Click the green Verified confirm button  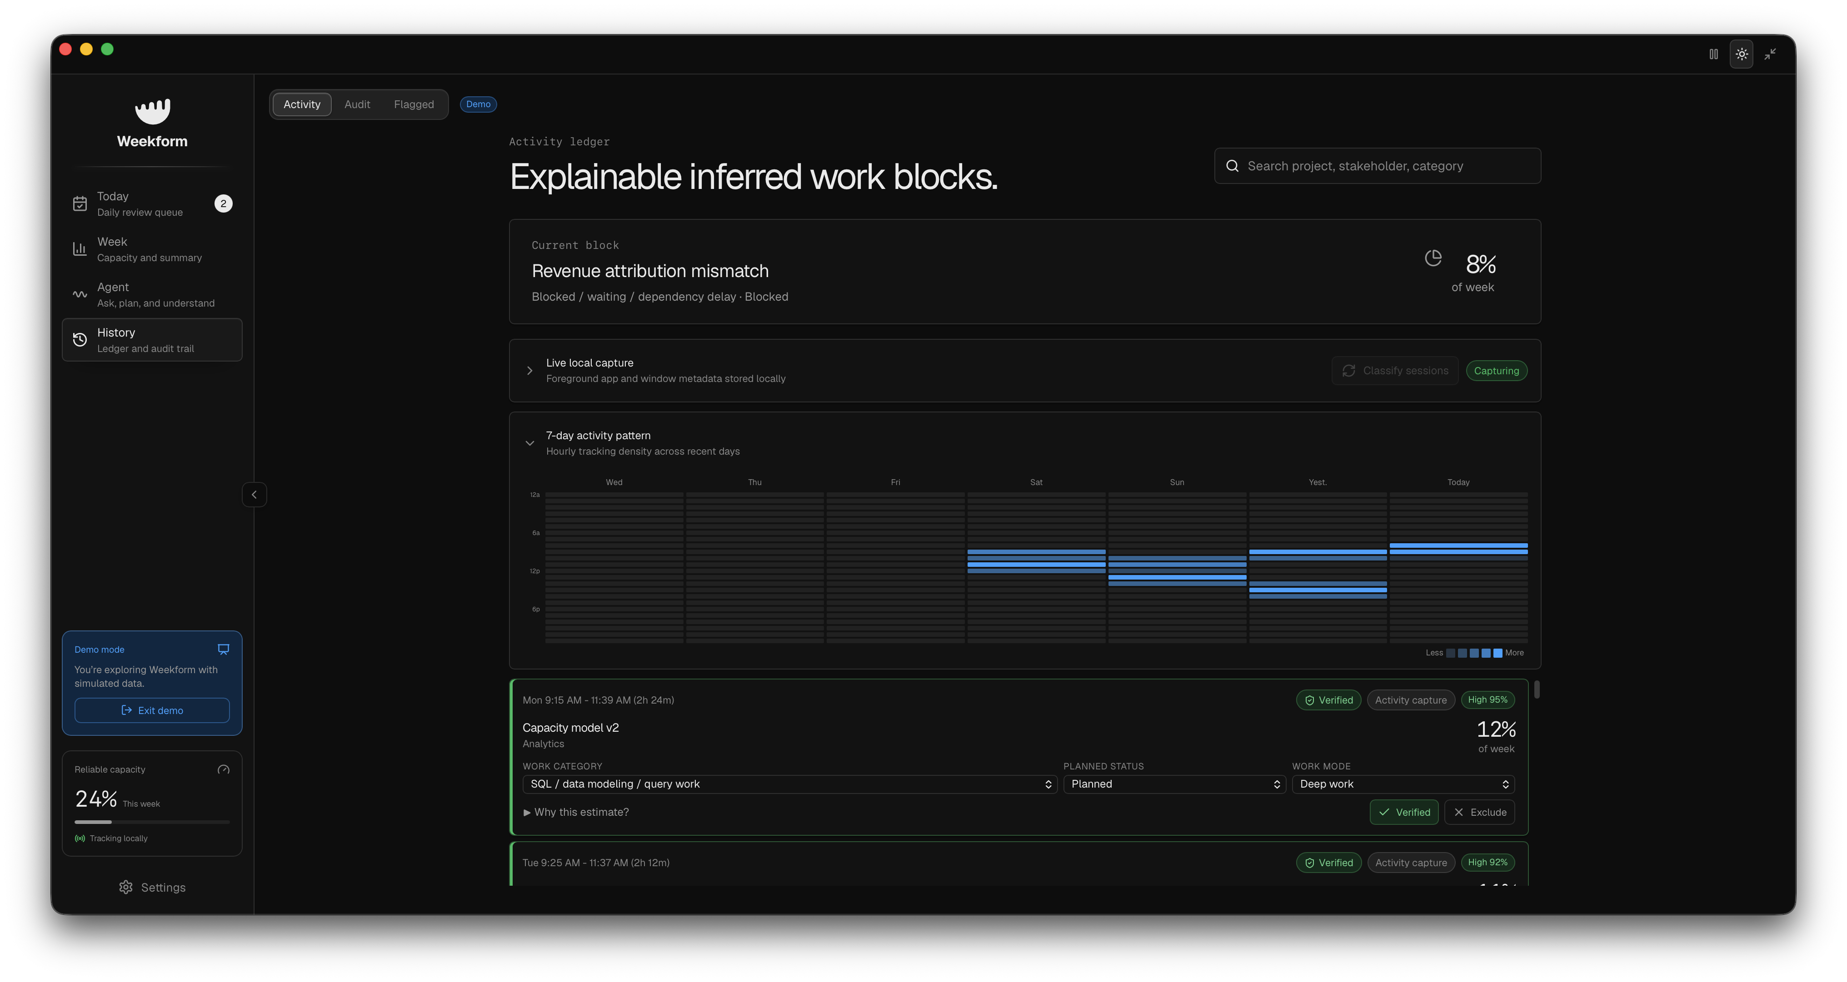click(x=1404, y=812)
